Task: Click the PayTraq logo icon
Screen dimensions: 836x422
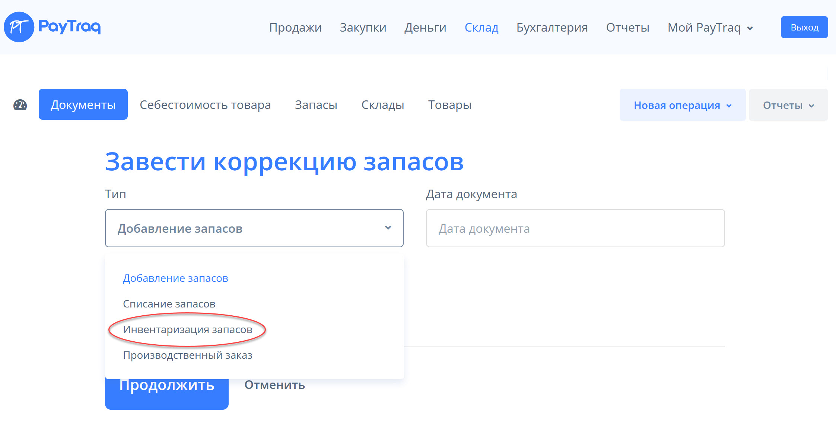Action: click(x=19, y=27)
